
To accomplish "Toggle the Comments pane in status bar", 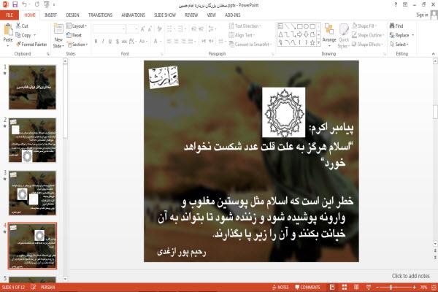I will point(307,287).
